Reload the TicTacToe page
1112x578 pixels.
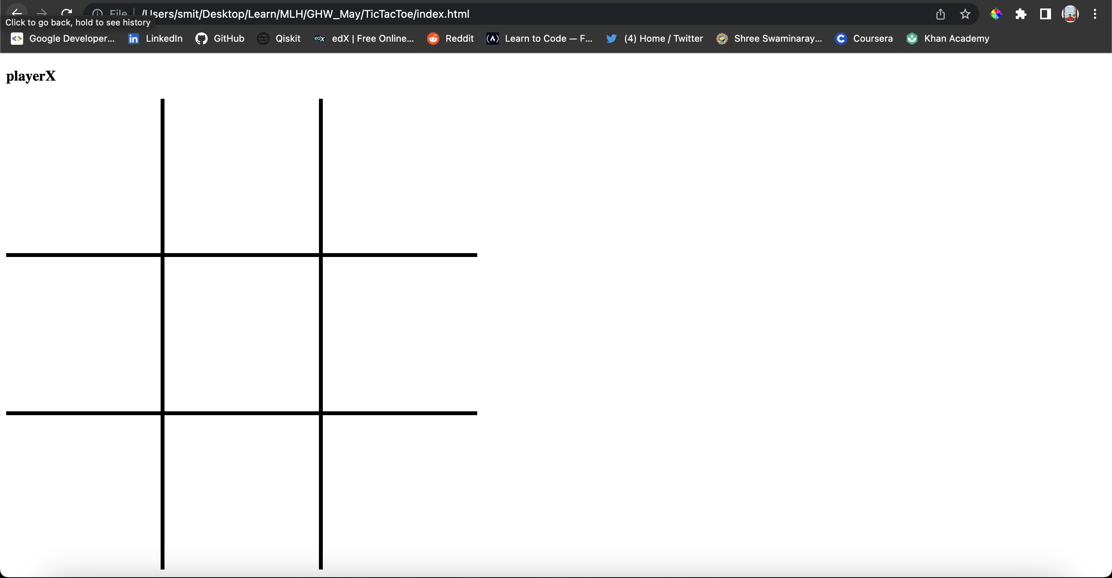(x=67, y=13)
